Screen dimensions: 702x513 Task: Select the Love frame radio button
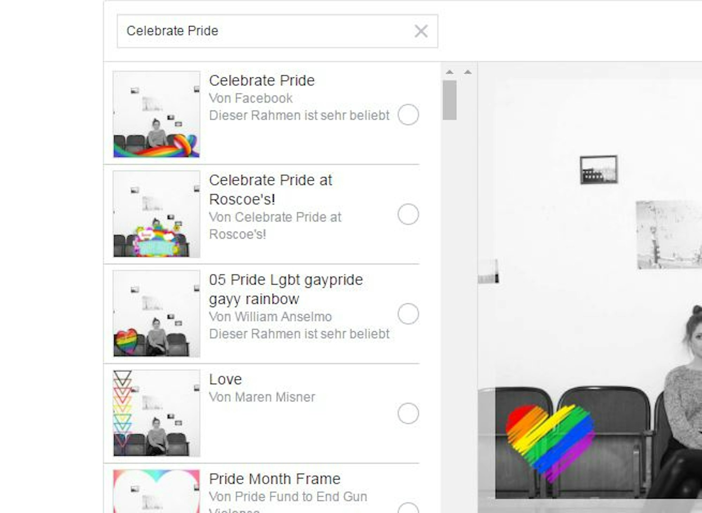tap(408, 413)
